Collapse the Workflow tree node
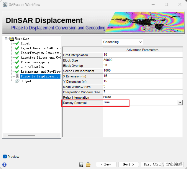 6,39
